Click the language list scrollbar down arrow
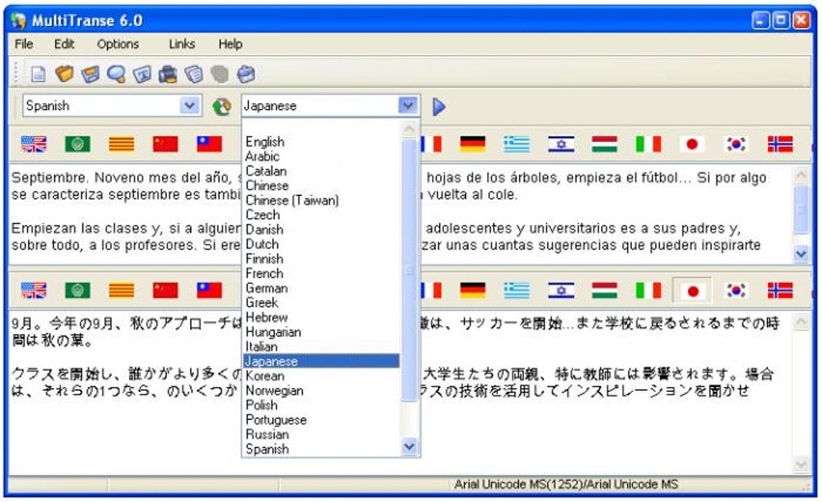822x502 pixels. 409,446
